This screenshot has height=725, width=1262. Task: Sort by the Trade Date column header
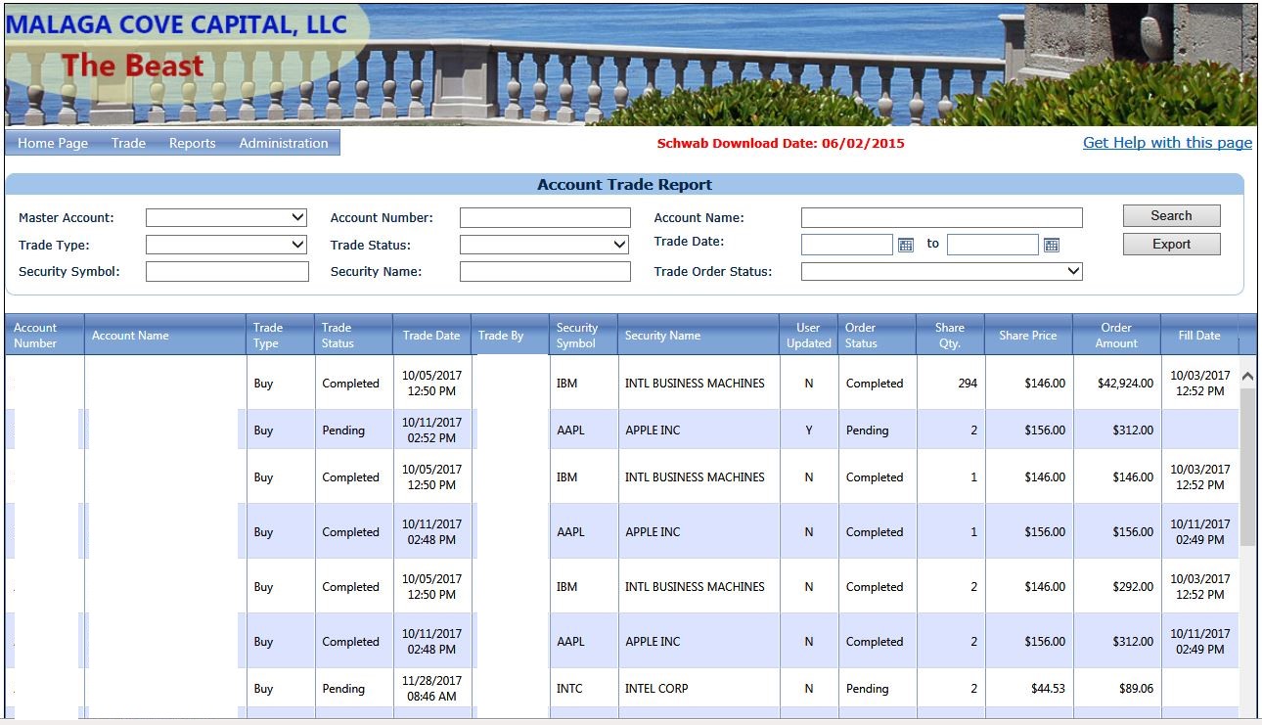(x=431, y=336)
